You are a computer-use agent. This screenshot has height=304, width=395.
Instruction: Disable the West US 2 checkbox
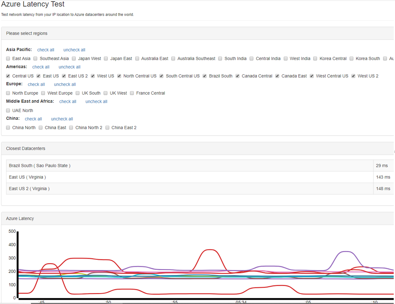point(353,76)
